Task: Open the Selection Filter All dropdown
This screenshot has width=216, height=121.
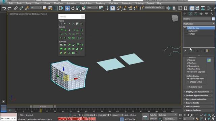Action: pos(36,7)
